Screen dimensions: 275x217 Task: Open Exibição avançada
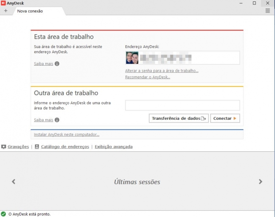(114, 146)
